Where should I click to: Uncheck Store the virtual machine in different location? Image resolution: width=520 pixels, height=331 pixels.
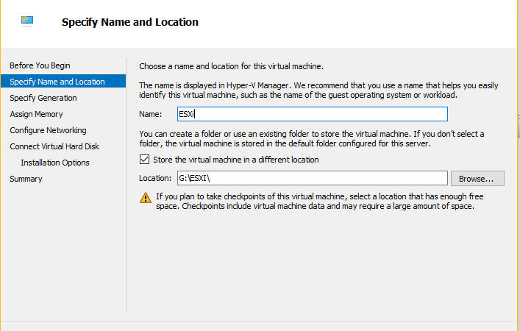(x=144, y=160)
